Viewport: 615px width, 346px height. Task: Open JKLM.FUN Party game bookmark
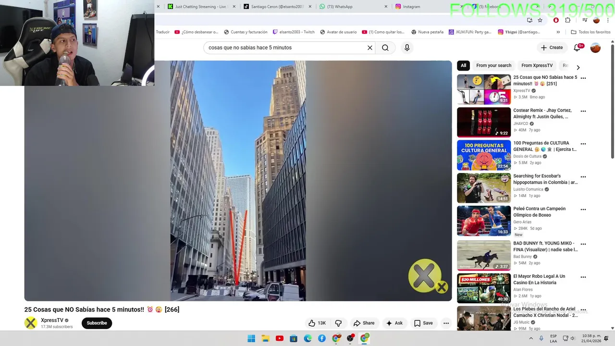470,32
